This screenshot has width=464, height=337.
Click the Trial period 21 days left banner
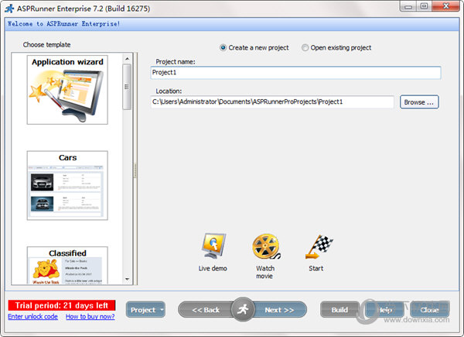point(62,305)
